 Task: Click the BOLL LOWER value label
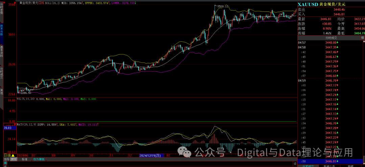[x=124, y=3]
